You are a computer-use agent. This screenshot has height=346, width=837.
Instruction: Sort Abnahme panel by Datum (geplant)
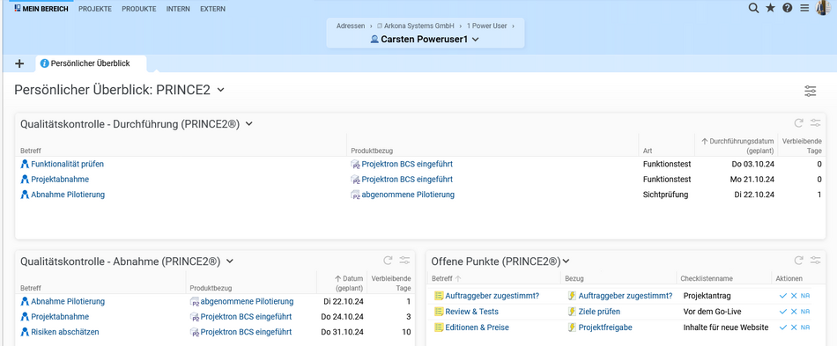(350, 283)
